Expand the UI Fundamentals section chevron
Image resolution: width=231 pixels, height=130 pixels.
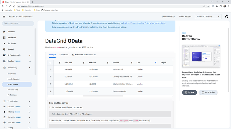(x=30, y=55)
